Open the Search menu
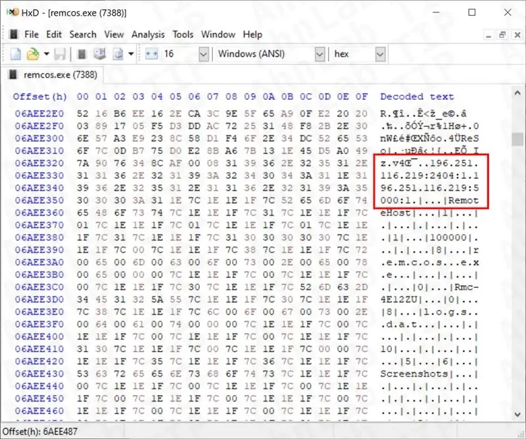Viewport: 526px width, 439px height. coord(83,35)
